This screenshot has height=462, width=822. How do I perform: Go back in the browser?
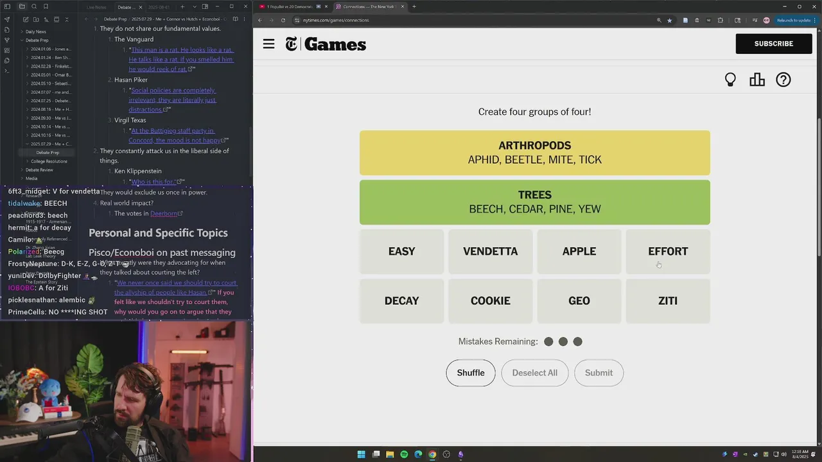[x=260, y=20]
